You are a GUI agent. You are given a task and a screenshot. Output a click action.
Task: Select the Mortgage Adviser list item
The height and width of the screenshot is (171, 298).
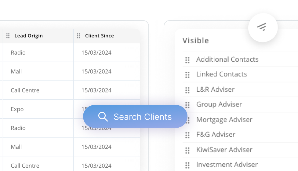pyautogui.click(x=240, y=119)
